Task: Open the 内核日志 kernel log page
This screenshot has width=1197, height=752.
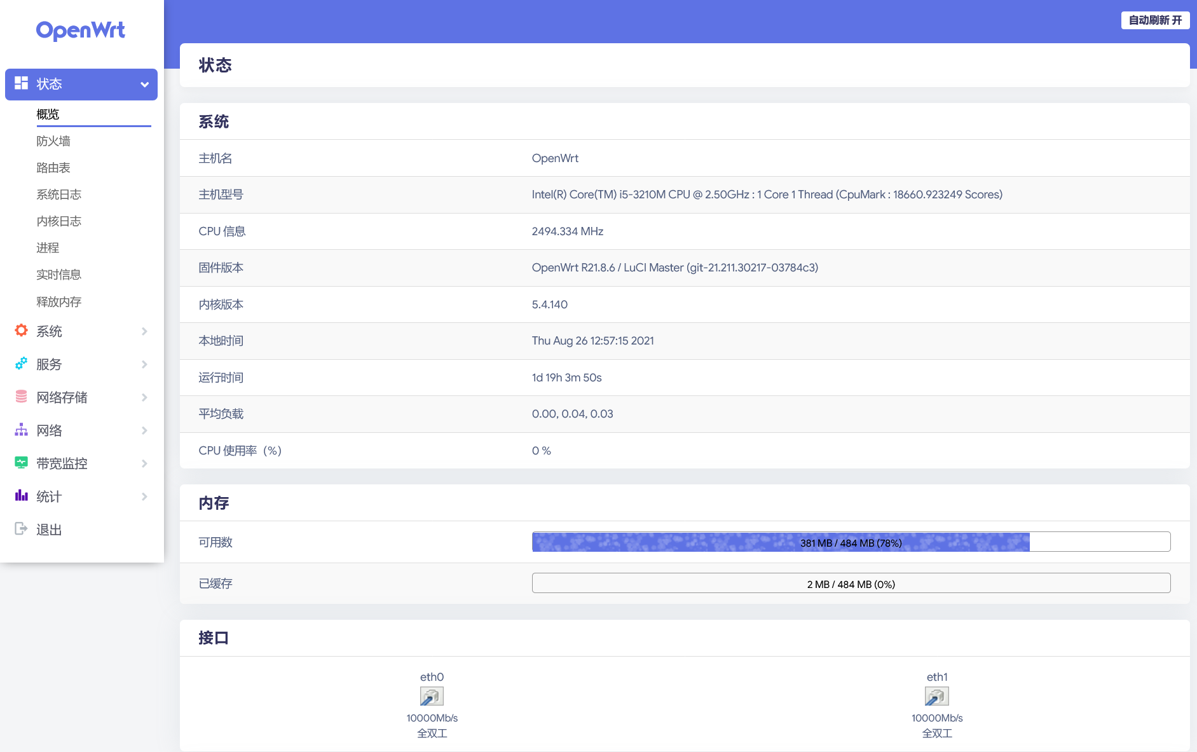Action: click(x=59, y=221)
